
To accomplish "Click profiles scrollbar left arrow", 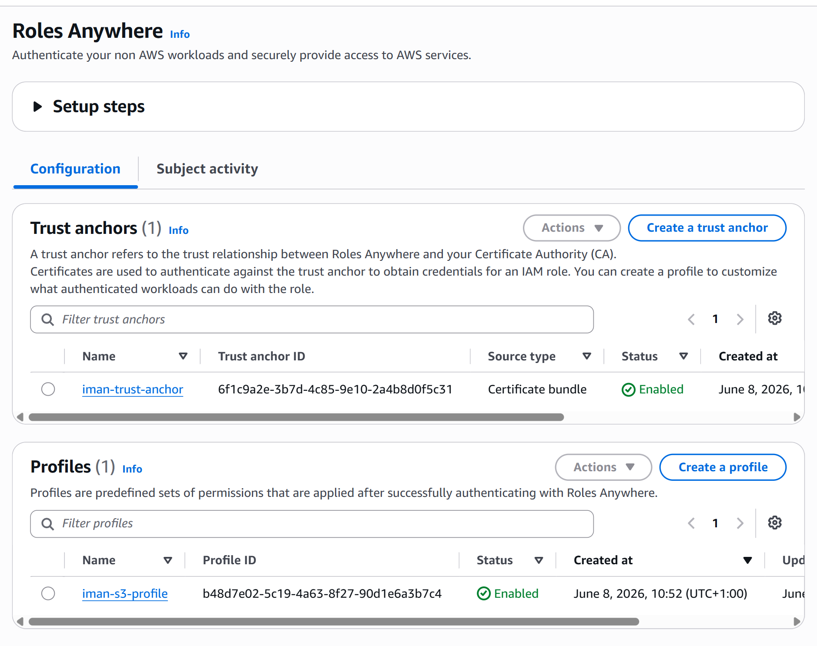I will (x=20, y=622).
